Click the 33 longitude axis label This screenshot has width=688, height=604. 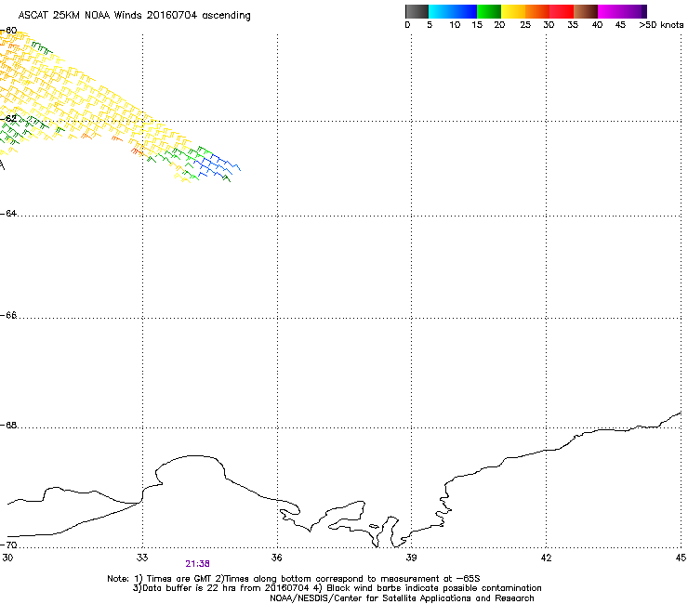[142, 558]
